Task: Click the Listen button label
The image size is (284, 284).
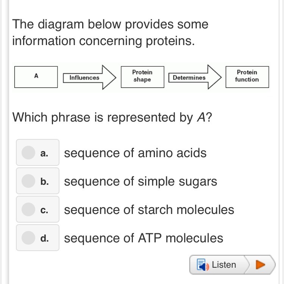Action: tap(224, 265)
